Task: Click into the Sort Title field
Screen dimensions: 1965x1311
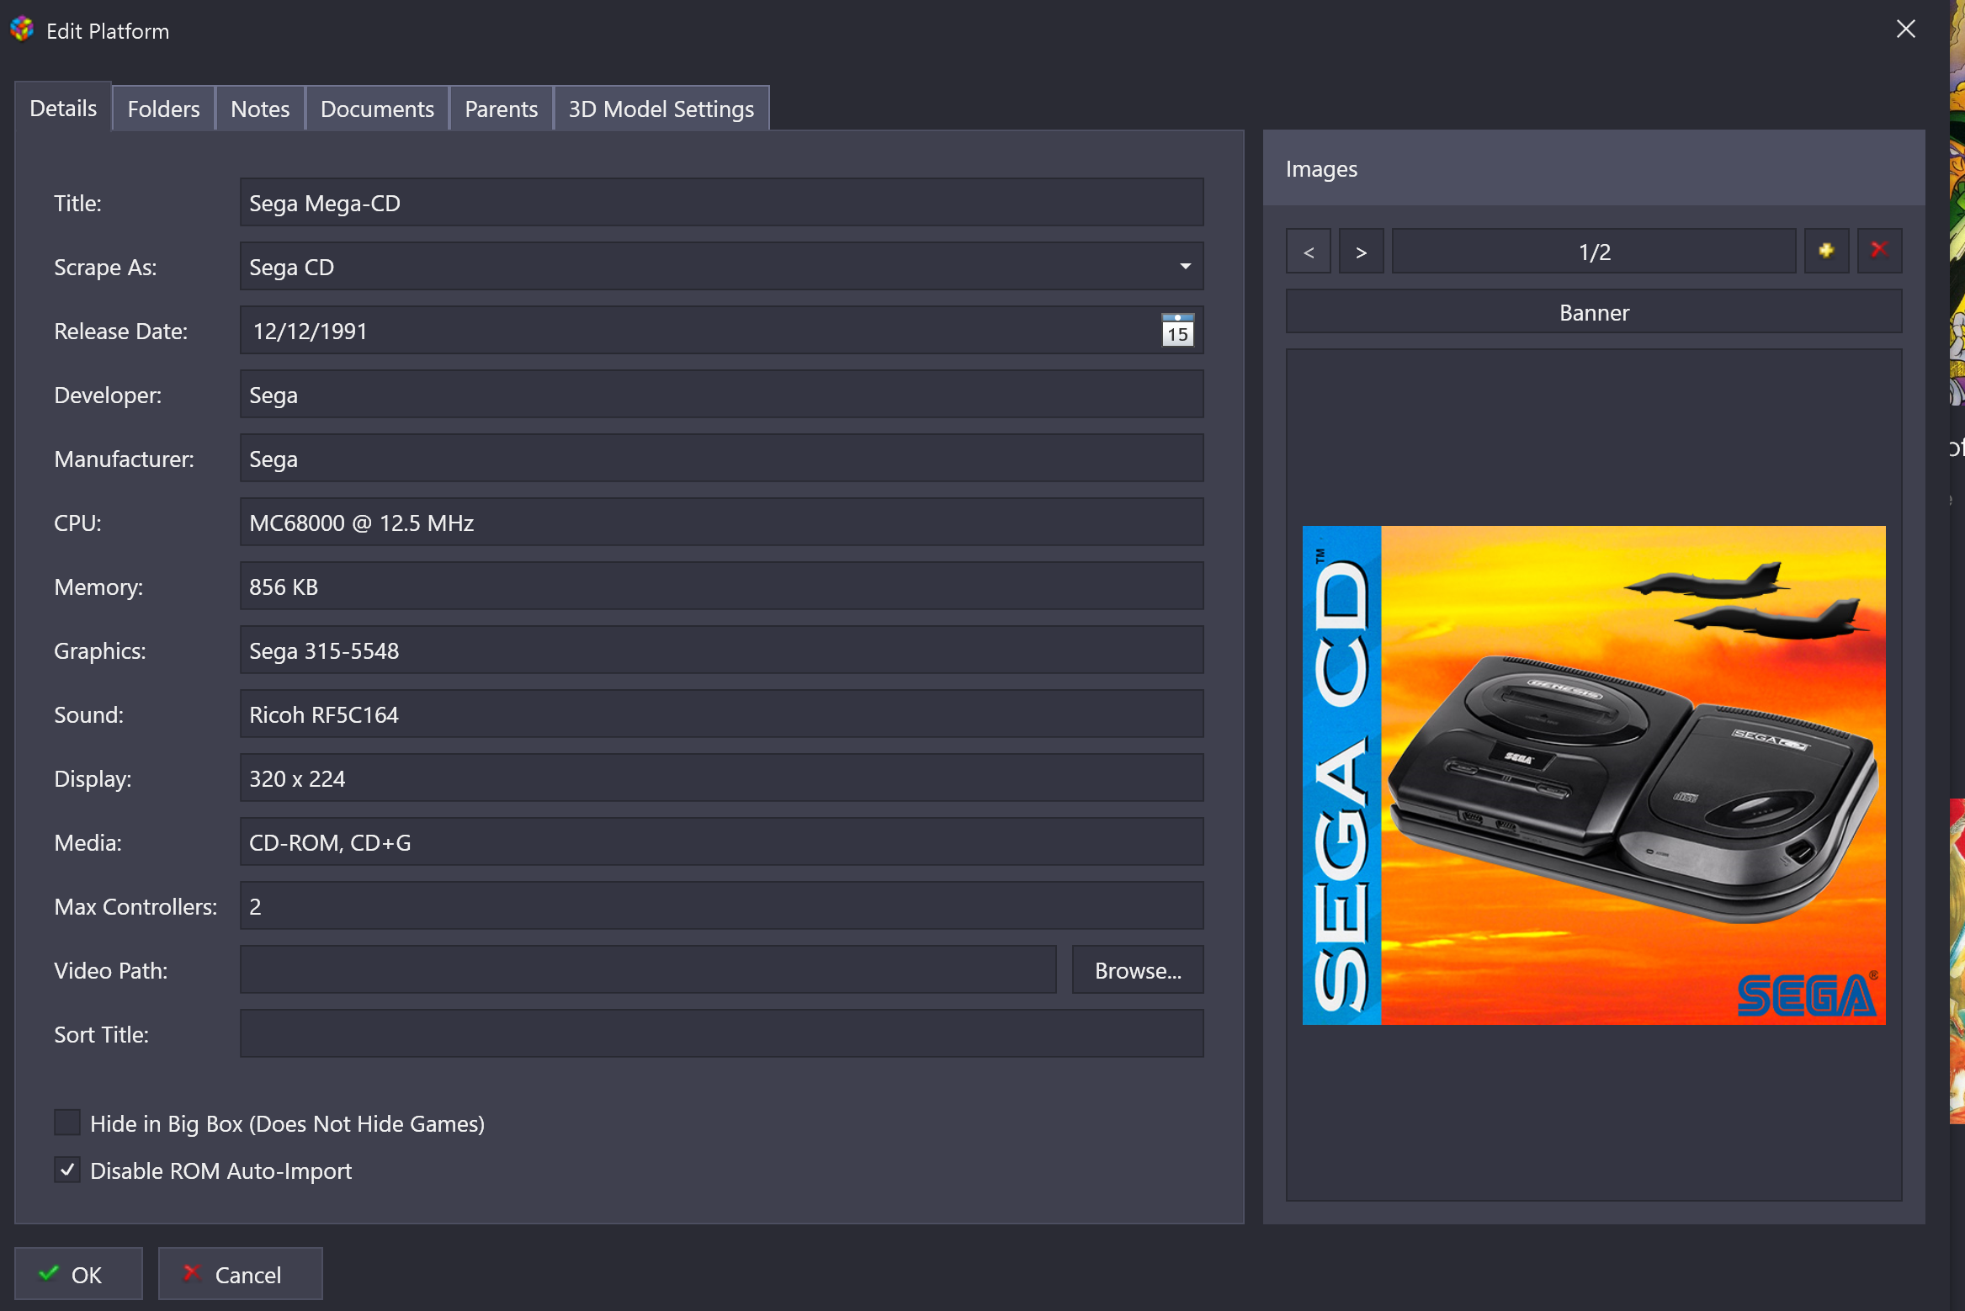Action: click(x=721, y=1034)
